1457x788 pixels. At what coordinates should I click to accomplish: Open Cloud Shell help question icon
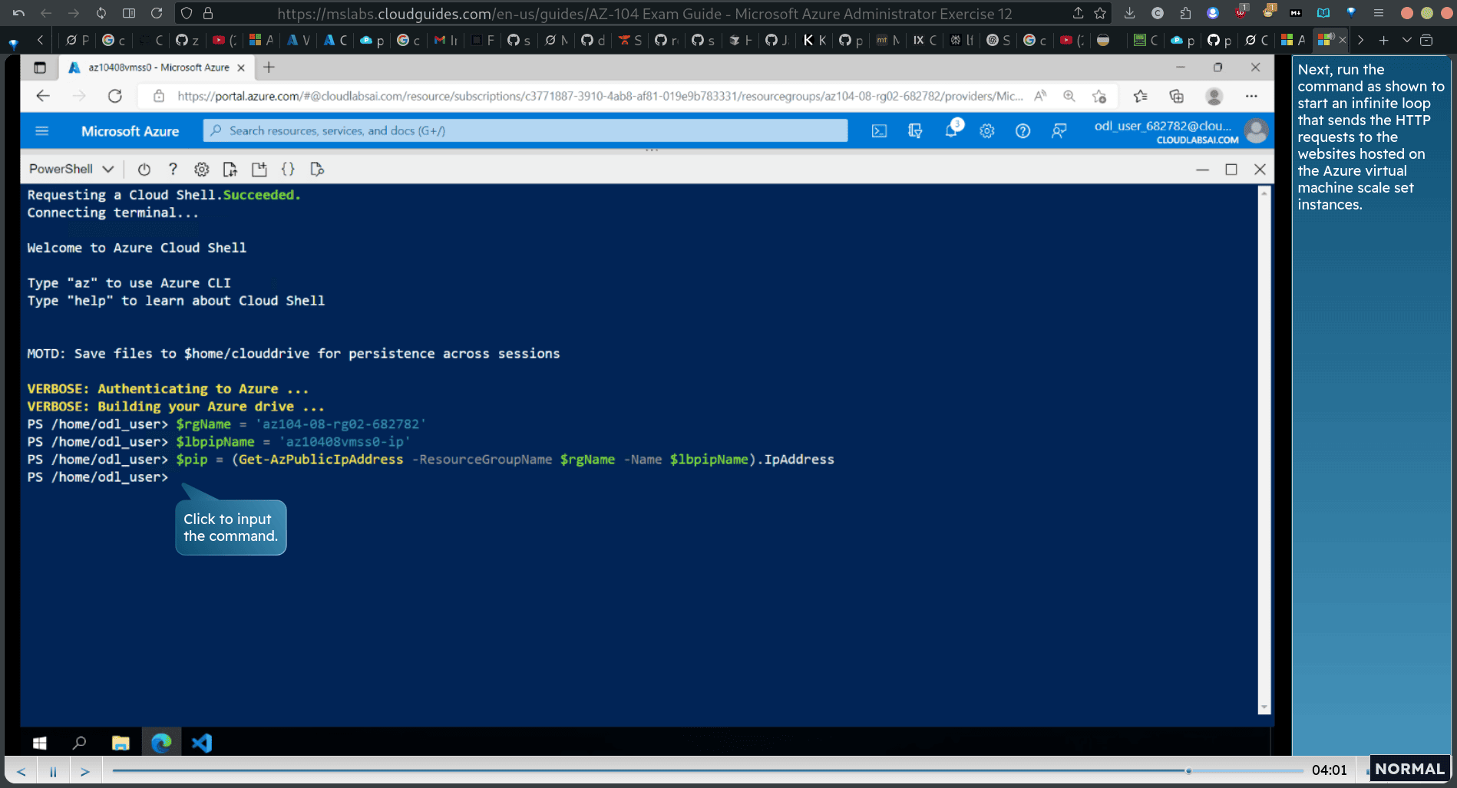tap(173, 169)
